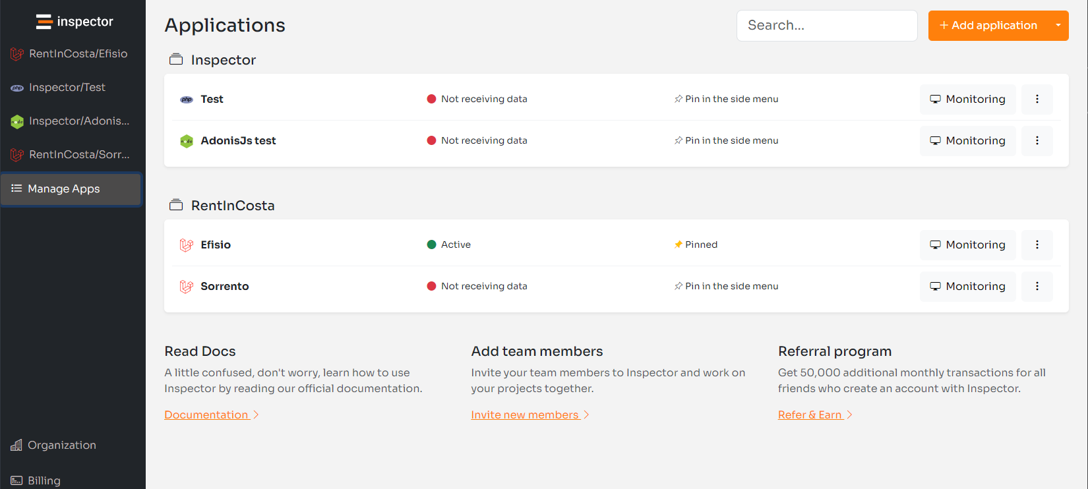Click the AdonisJs hexagon icon in list

(x=187, y=141)
